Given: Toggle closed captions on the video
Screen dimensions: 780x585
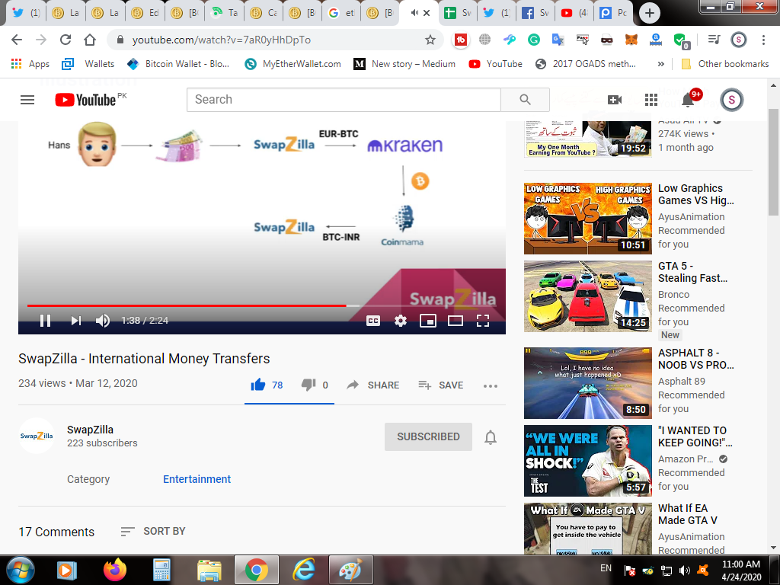Looking at the screenshot, I should (373, 321).
